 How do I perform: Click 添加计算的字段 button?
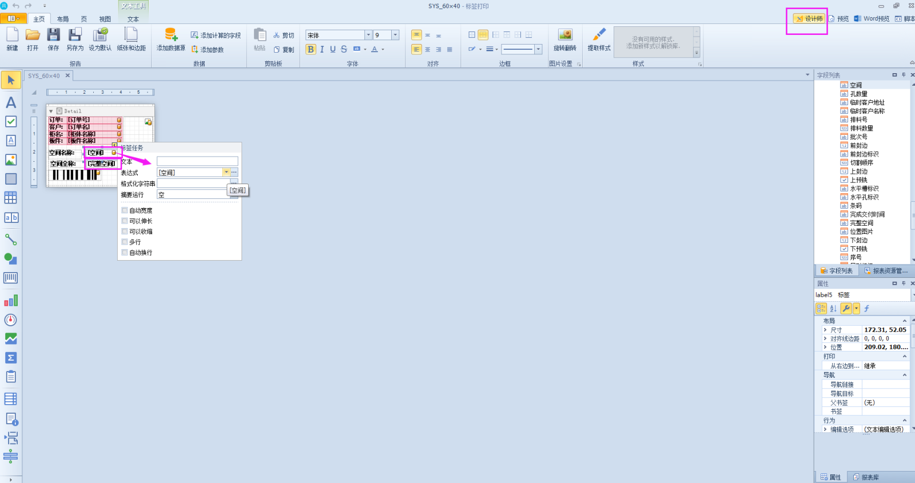[x=216, y=35]
